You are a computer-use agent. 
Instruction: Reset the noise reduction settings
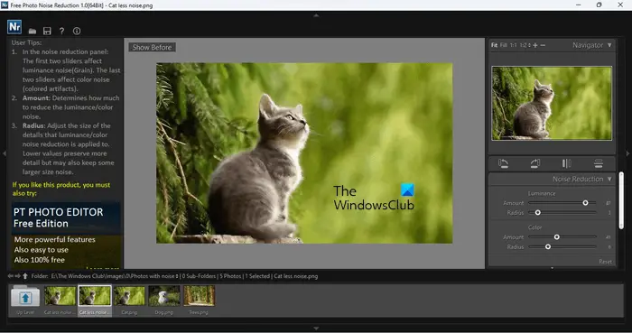tap(605, 262)
